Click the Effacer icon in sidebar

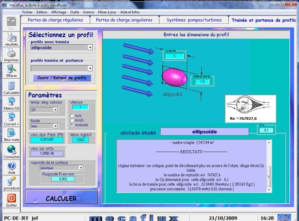tap(11, 69)
